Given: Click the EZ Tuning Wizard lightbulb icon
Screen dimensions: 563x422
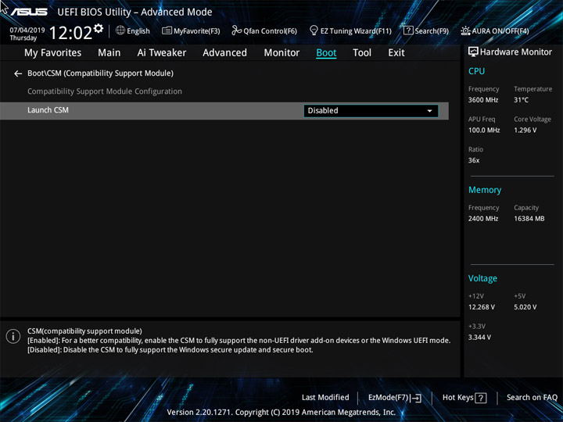Looking at the screenshot, I should (314, 30).
